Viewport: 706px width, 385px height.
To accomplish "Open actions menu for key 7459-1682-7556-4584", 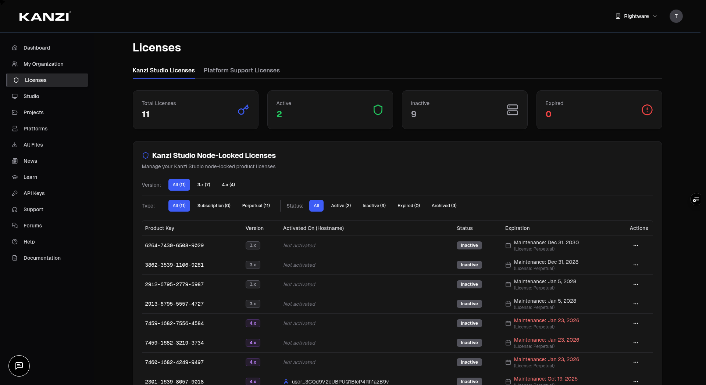I will click(636, 323).
